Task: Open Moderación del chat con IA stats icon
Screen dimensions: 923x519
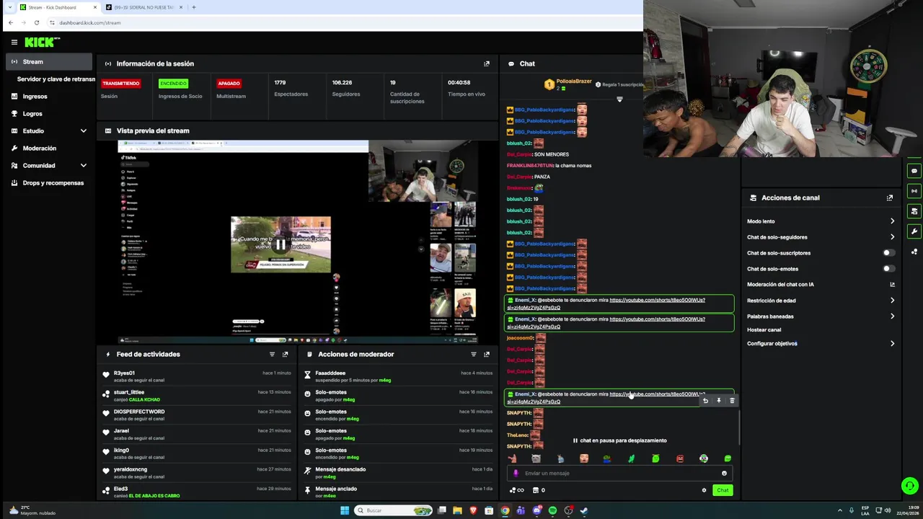Action: (892, 285)
